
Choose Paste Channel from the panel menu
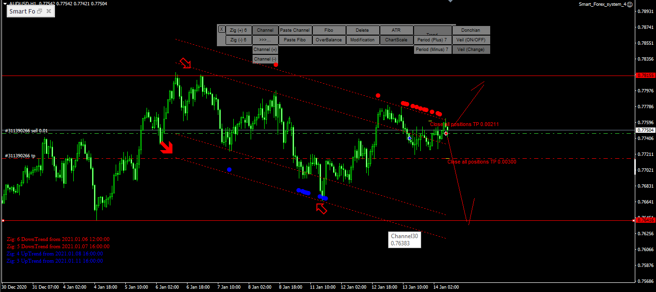(295, 30)
